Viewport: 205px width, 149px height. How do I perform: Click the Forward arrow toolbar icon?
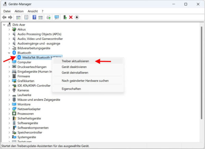click(10, 17)
